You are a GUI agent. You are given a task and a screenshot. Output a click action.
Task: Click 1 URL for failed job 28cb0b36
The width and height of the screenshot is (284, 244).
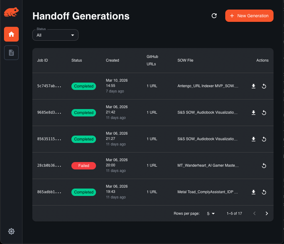click(x=152, y=165)
